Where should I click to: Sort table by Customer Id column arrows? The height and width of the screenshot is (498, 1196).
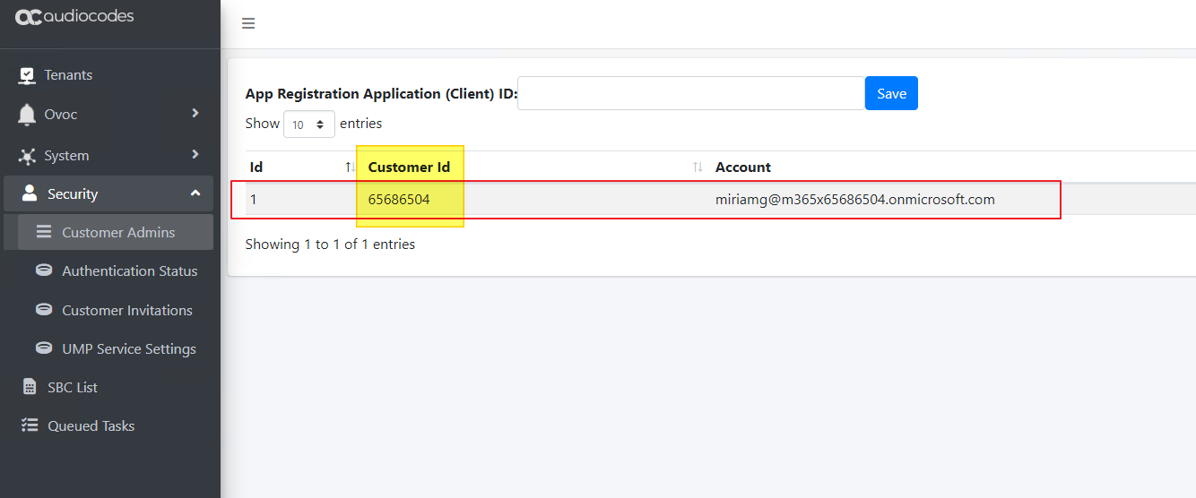click(x=698, y=167)
